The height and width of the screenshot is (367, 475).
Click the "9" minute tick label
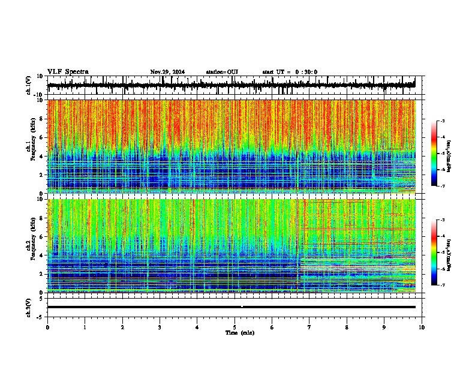click(x=384, y=327)
